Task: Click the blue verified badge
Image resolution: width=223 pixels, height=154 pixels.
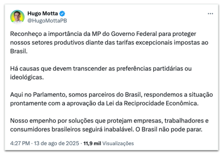Action: [62, 14]
